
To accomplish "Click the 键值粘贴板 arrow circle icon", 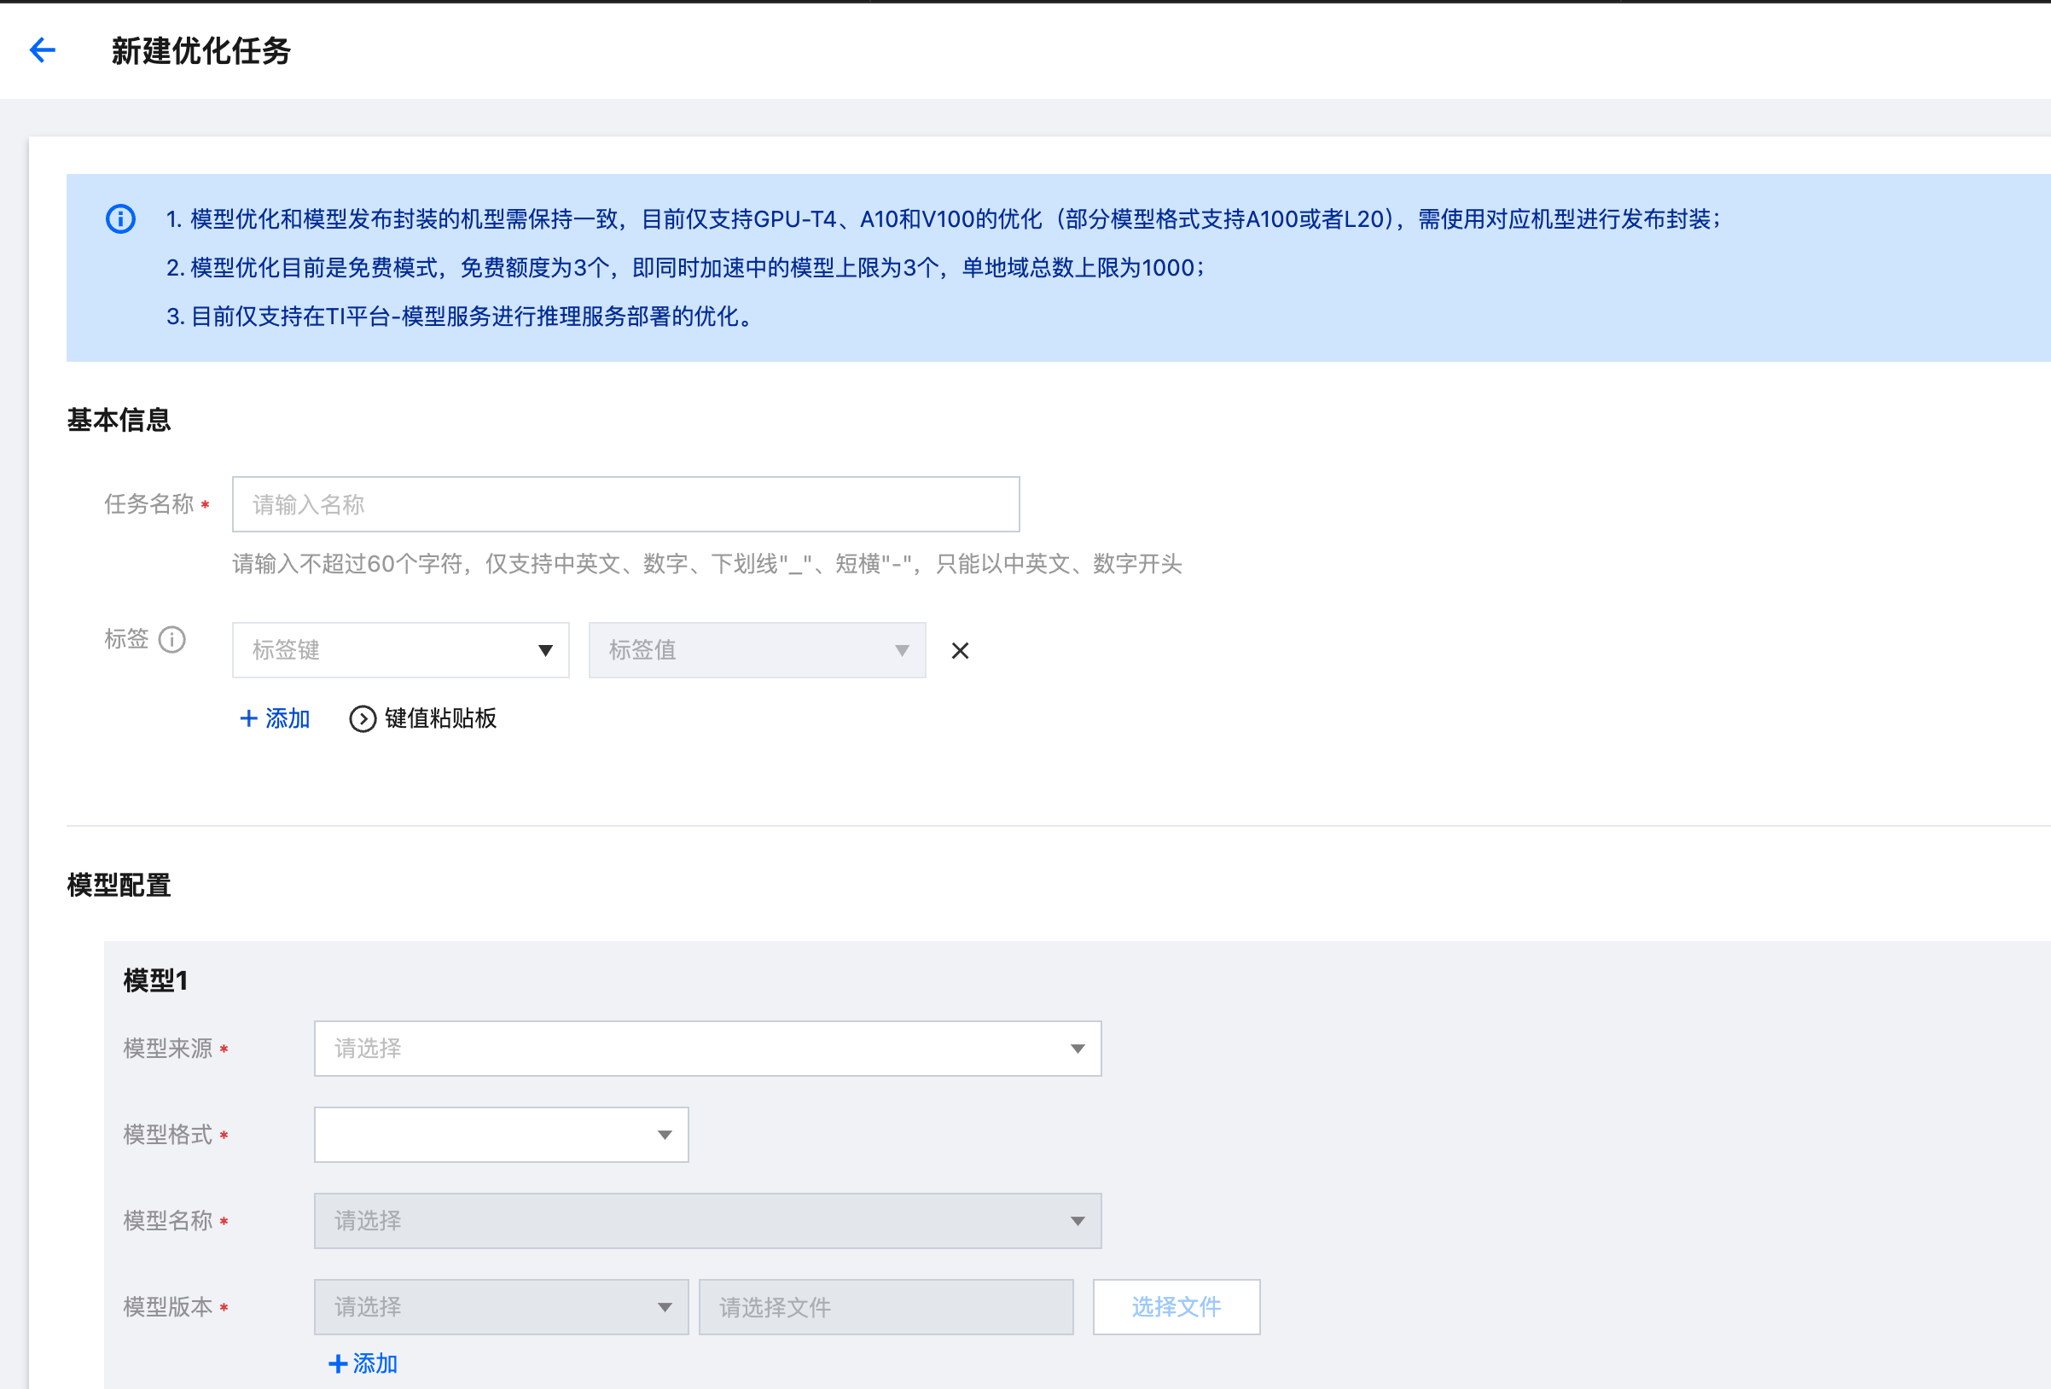I will pos(363,719).
